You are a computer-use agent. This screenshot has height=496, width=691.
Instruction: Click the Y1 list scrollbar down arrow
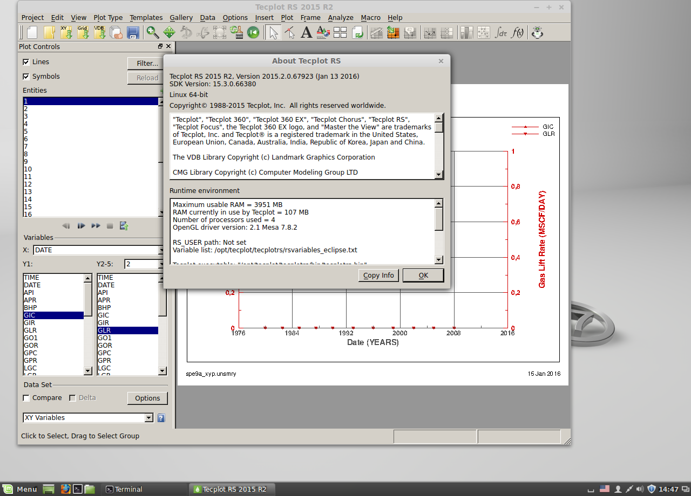[x=88, y=371]
